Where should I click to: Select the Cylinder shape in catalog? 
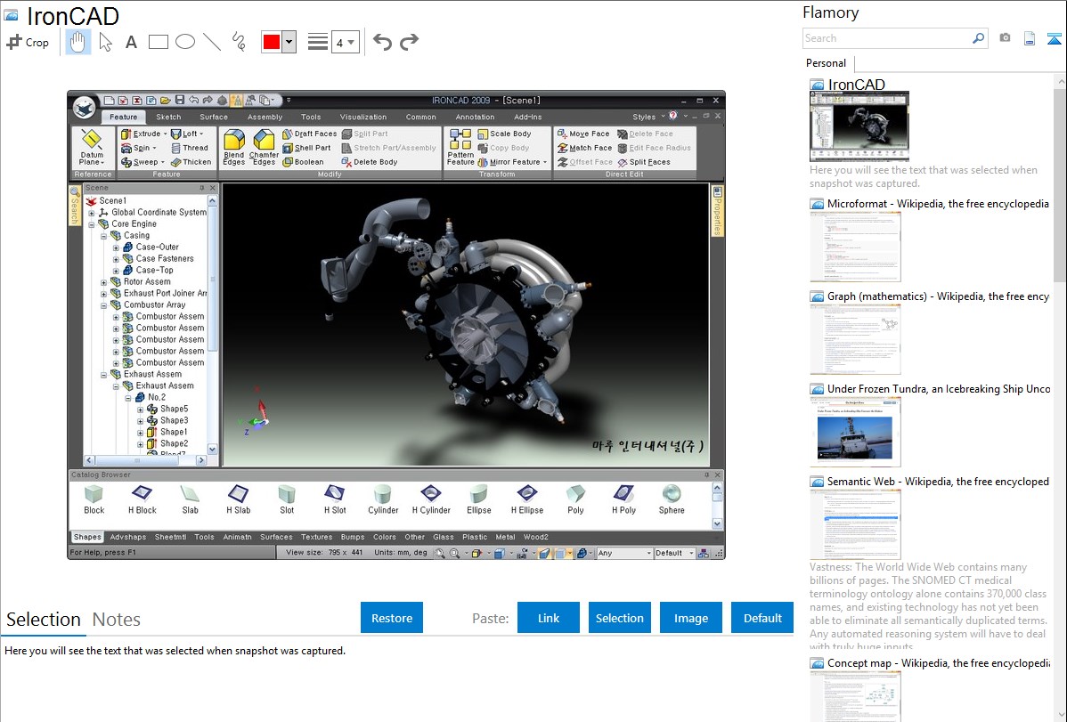(383, 499)
